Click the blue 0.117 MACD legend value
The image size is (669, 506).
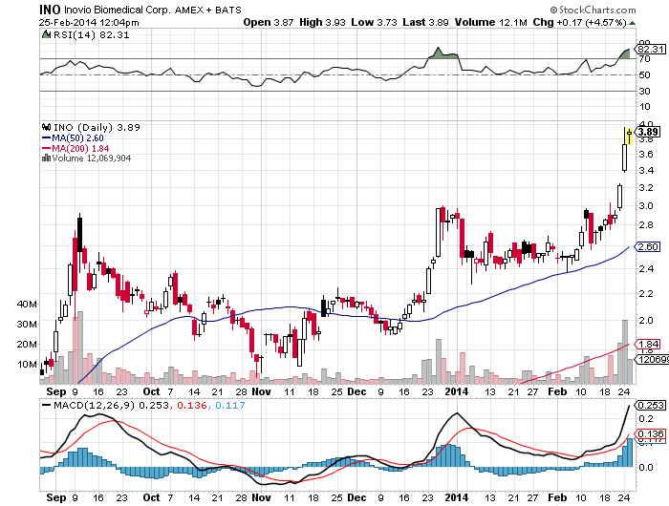pyautogui.click(x=230, y=405)
